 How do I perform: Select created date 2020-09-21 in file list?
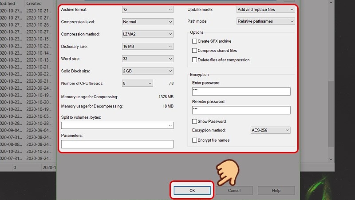(x=39, y=81)
